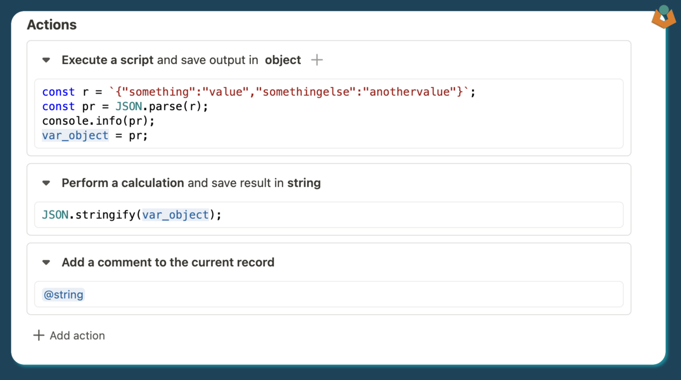681x380 pixels.
Task: Click the Perform a calculation action title
Action: [x=123, y=183]
